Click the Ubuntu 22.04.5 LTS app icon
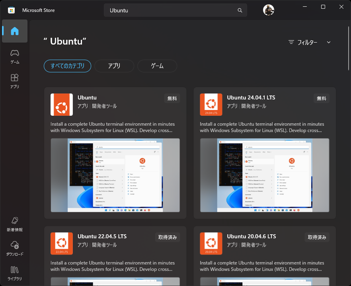This screenshot has height=286, width=351. pos(62,243)
